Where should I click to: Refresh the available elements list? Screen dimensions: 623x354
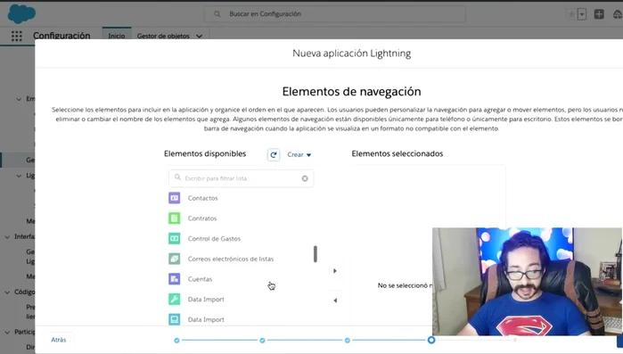tap(274, 154)
